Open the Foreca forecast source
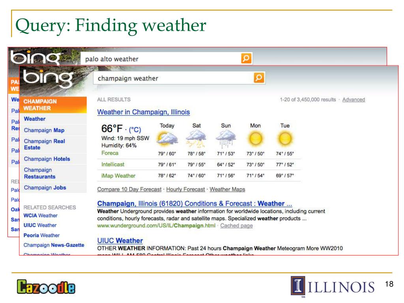 [x=110, y=153]
